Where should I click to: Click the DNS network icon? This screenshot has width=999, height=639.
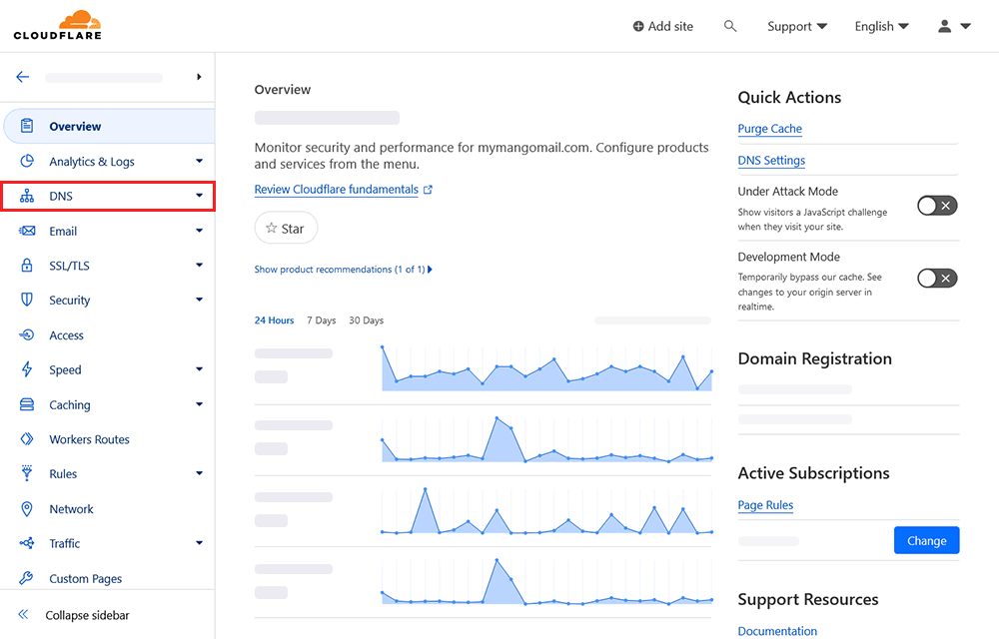click(x=27, y=196)
